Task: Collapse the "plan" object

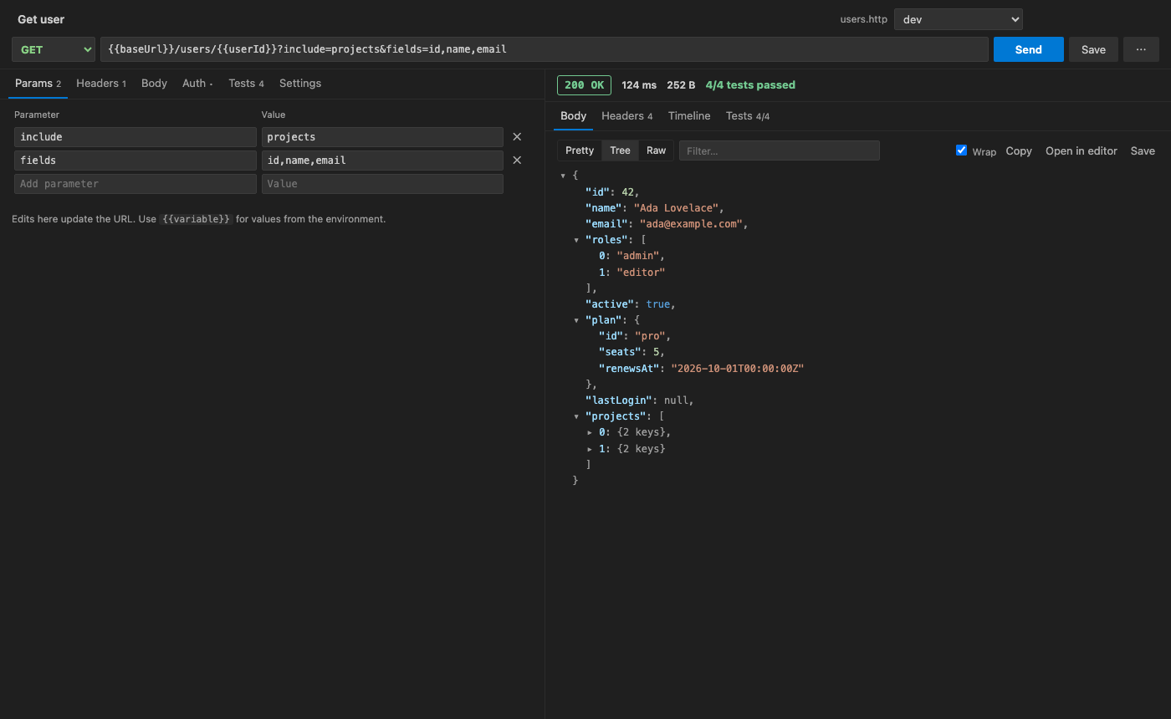Action: [x=576, y=320]
